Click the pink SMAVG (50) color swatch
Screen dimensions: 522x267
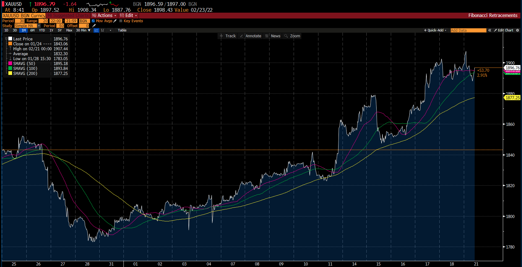tap(10, 64)
